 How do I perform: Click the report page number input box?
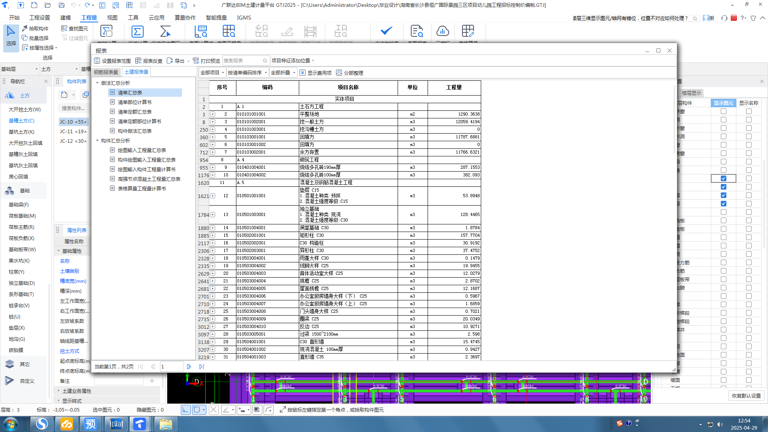point(172,366)
